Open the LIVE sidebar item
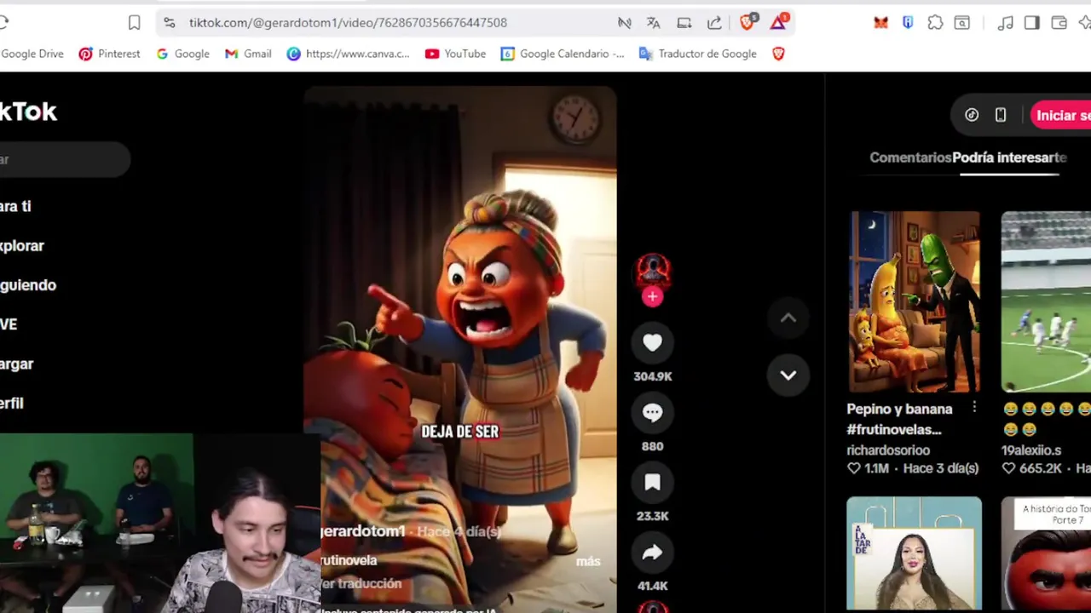Image resolution: width=1091 pixels, height=613 pixels. point(9,324)
